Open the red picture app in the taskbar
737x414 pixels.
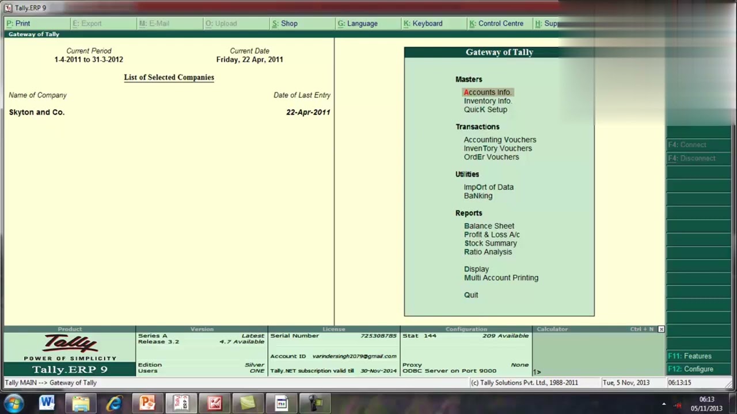click(215, 402)
